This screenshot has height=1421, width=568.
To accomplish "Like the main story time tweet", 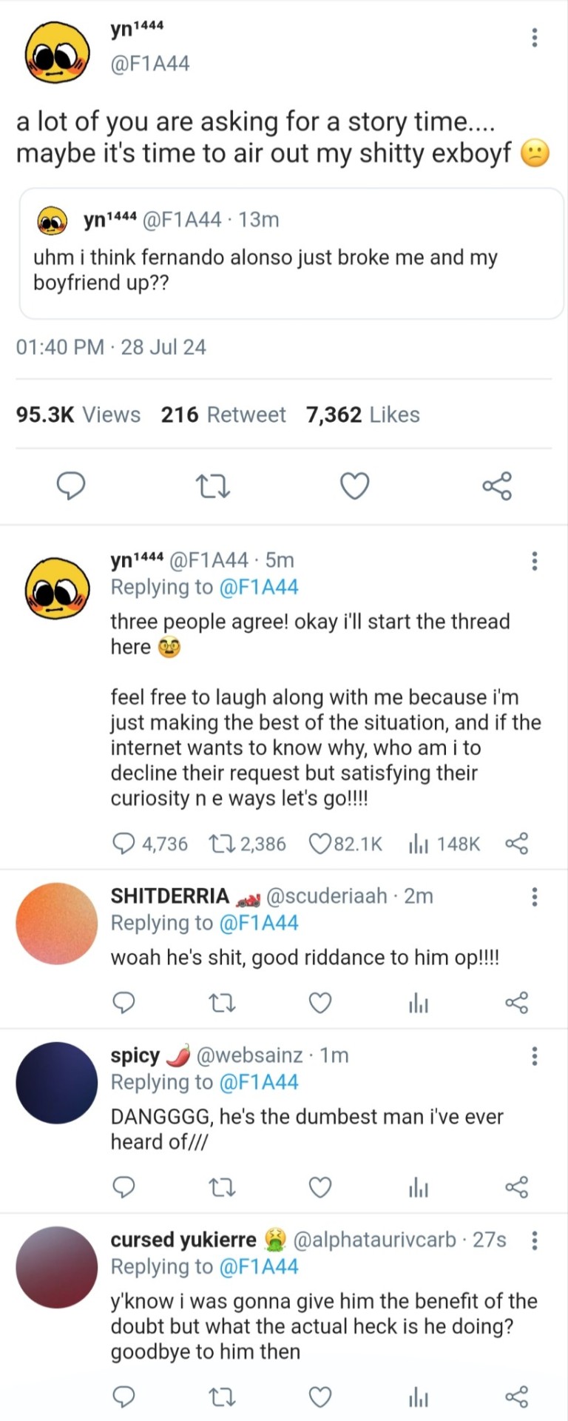I will pos(354,486).
